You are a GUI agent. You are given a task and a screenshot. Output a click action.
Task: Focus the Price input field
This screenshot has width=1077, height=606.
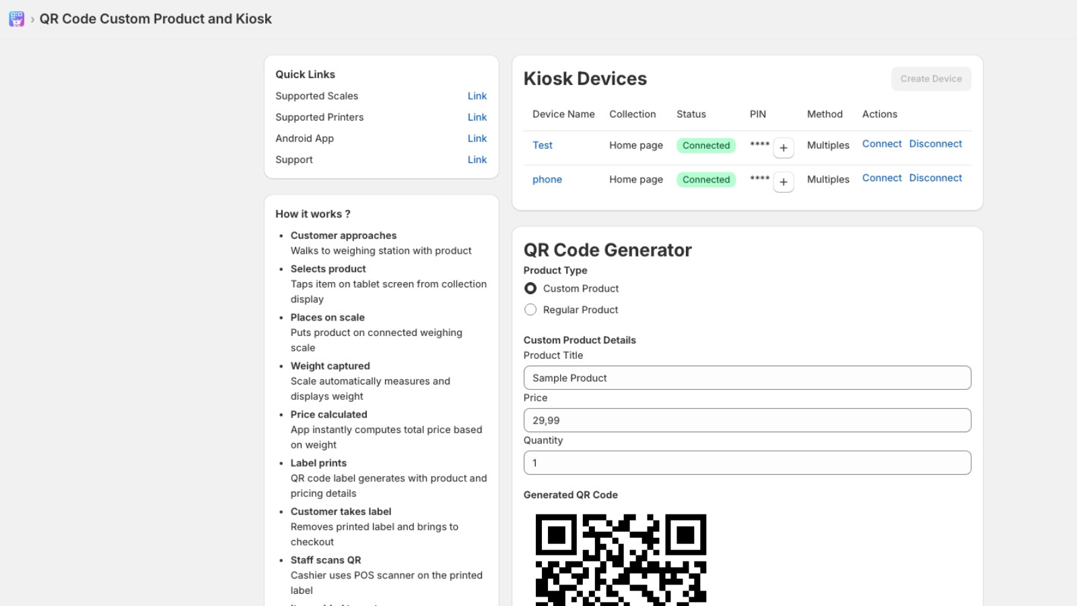[x=746, y=420]
